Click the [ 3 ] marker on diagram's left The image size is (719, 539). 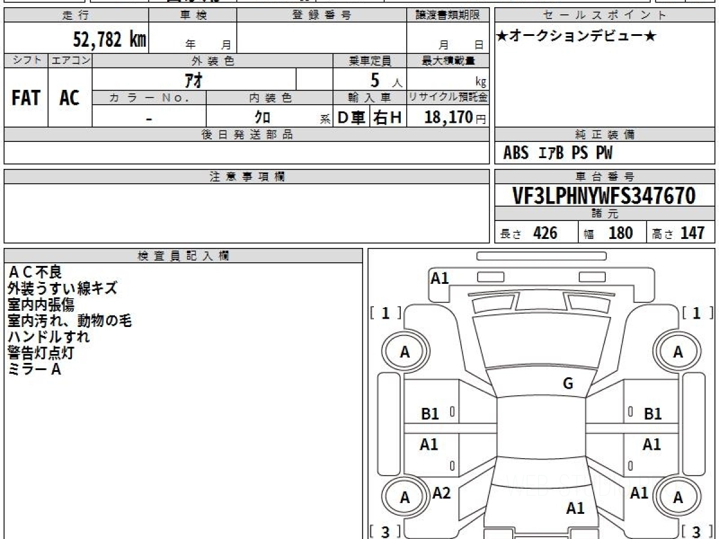(x=385, y=531)
